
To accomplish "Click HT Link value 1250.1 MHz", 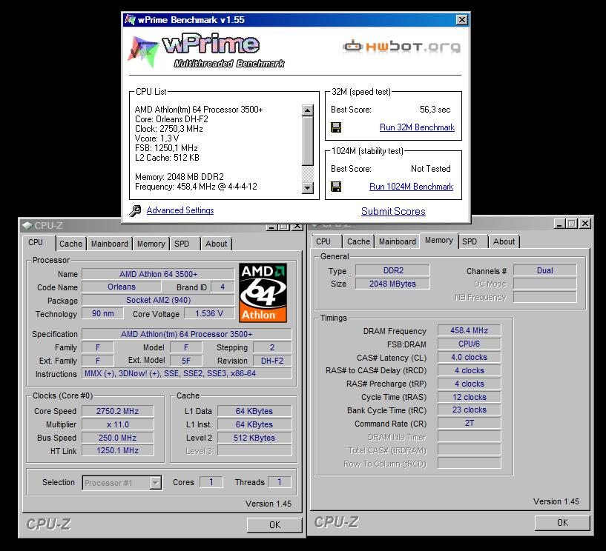I will [x=117, y=451].
